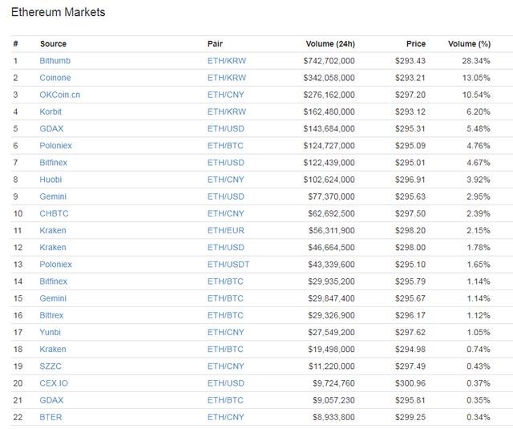Open ETH/CNY pair for OKCoin.cn

[x=226, y=95]
